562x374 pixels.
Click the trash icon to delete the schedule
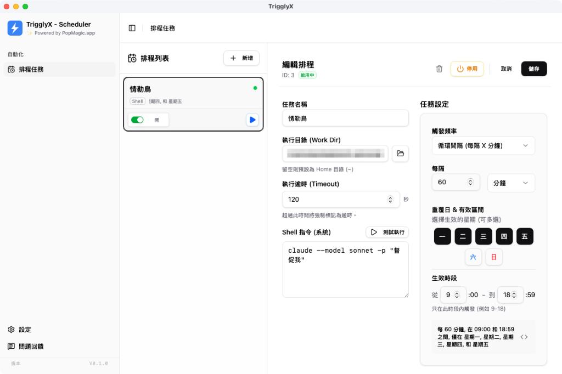439,69
